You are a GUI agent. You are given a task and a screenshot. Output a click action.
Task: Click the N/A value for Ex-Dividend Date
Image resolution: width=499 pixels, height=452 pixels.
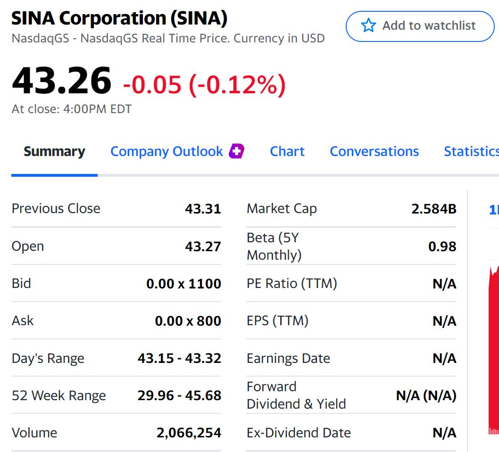click(445, 433)
